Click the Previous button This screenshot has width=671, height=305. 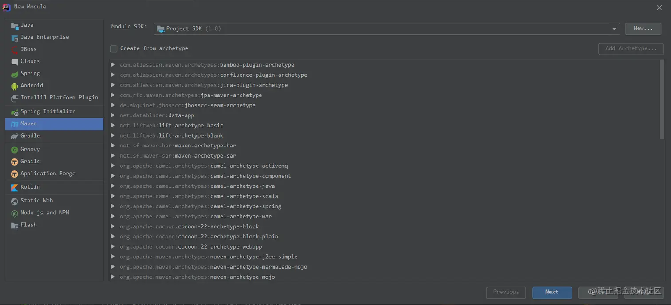click(x=506, y=292)
